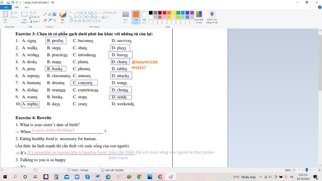This screenshot has height=181, width=322.
Task: Click the Resize (Đổi cỡ) button
Action: point(34,17)
